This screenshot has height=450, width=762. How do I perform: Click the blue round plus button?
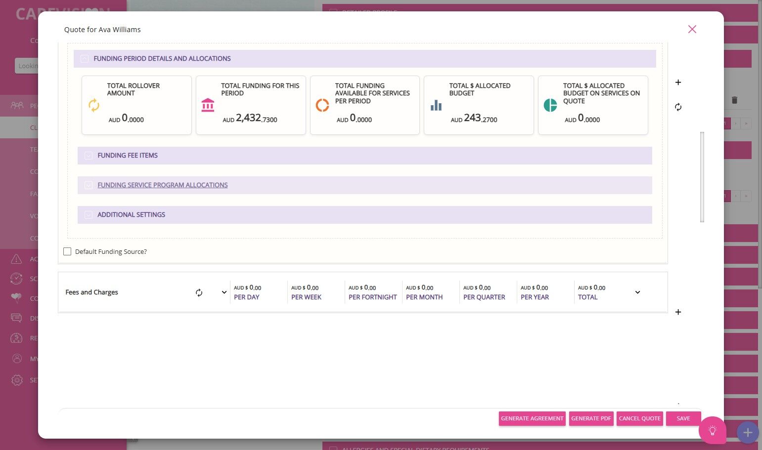[x=747, y=433]
